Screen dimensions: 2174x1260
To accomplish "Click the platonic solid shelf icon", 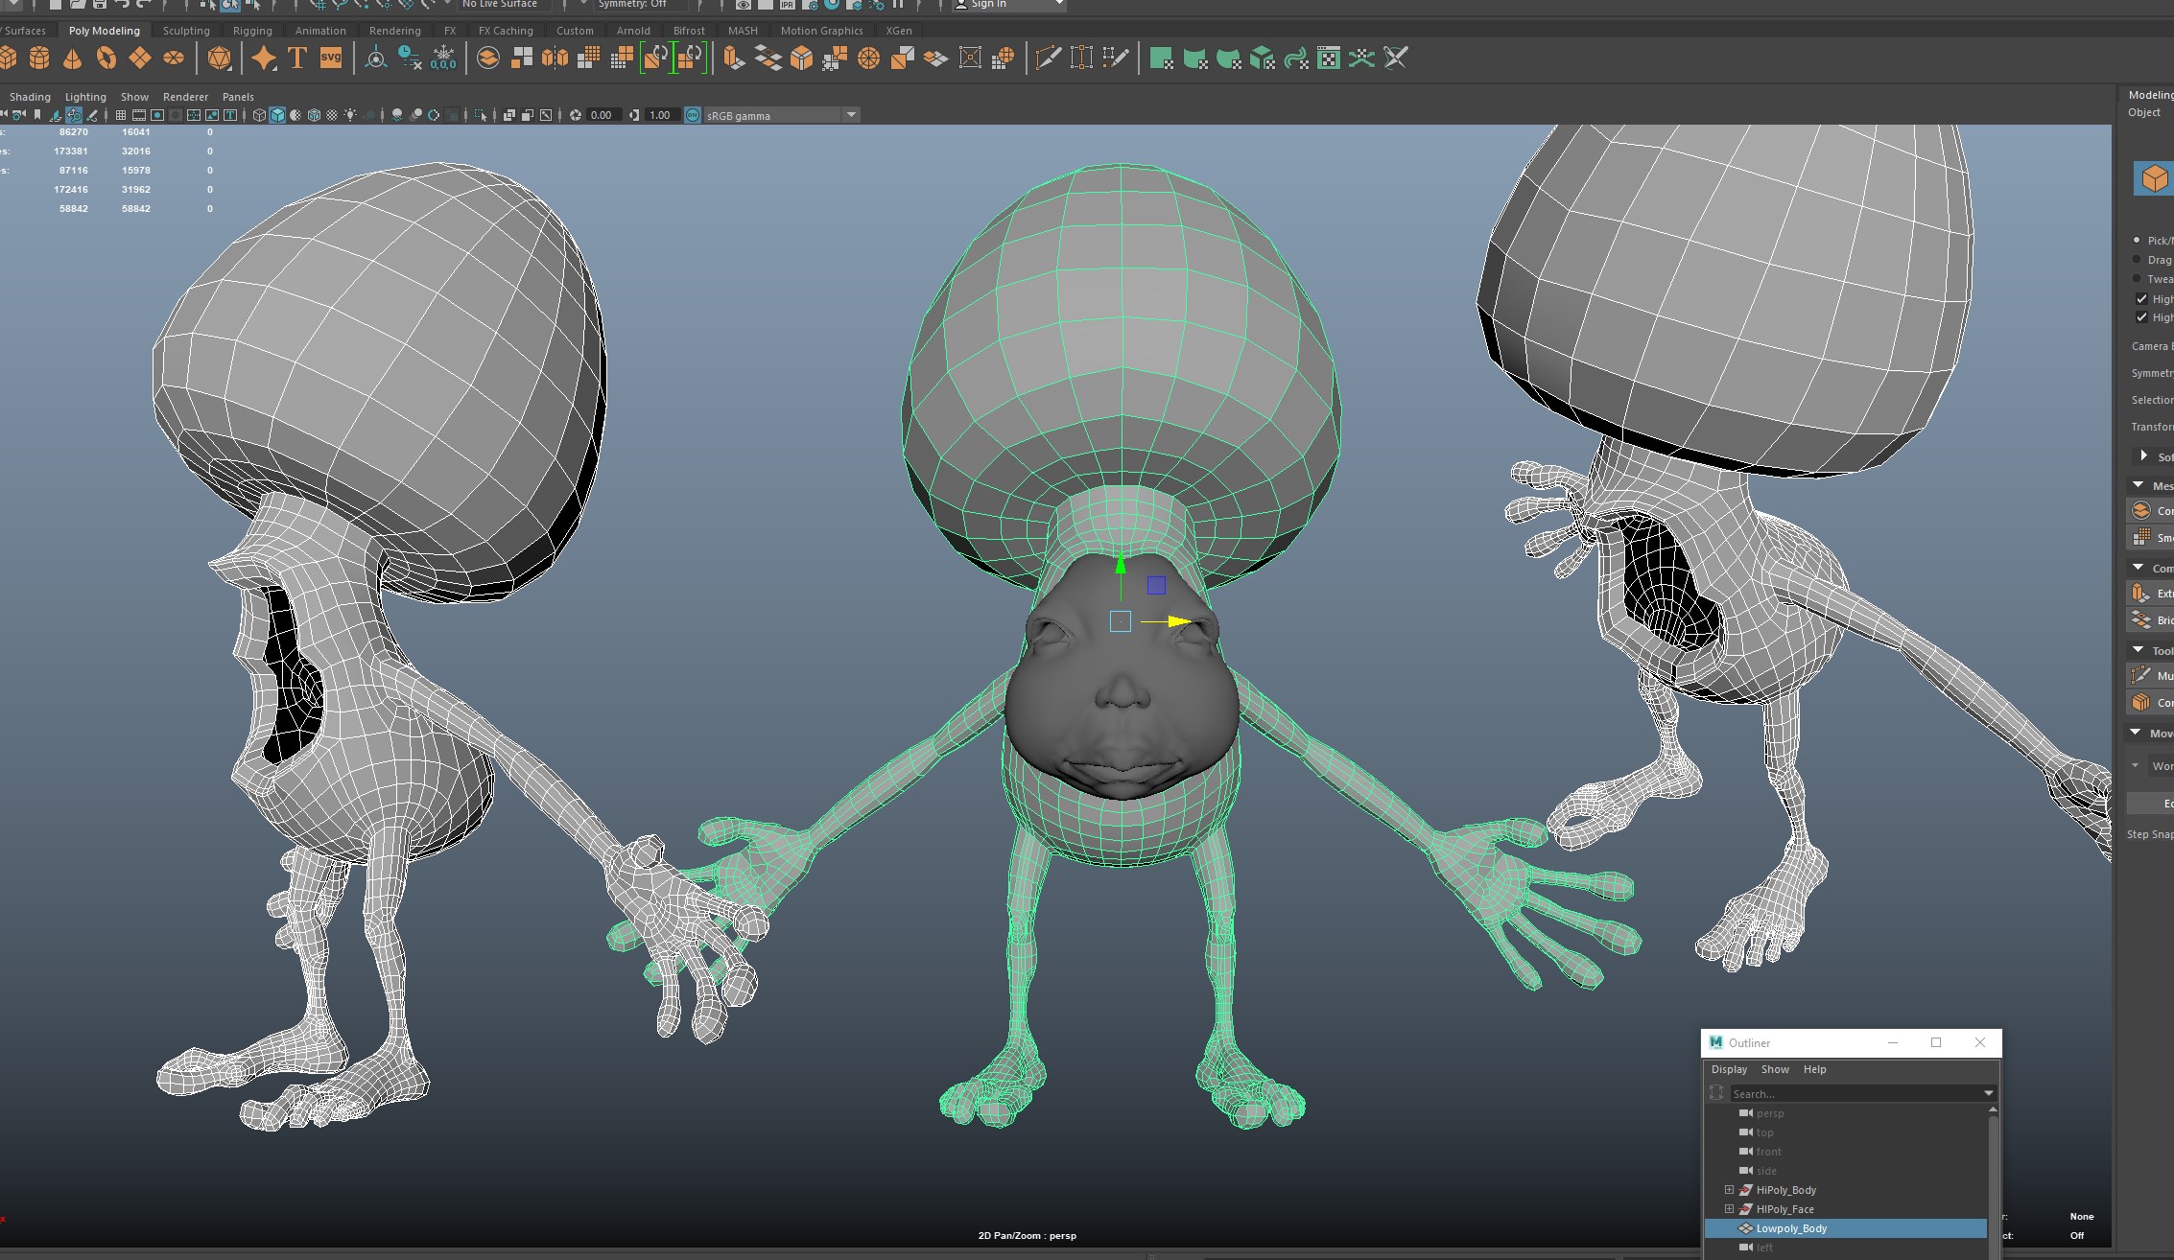I will click(x=220, y=58).
